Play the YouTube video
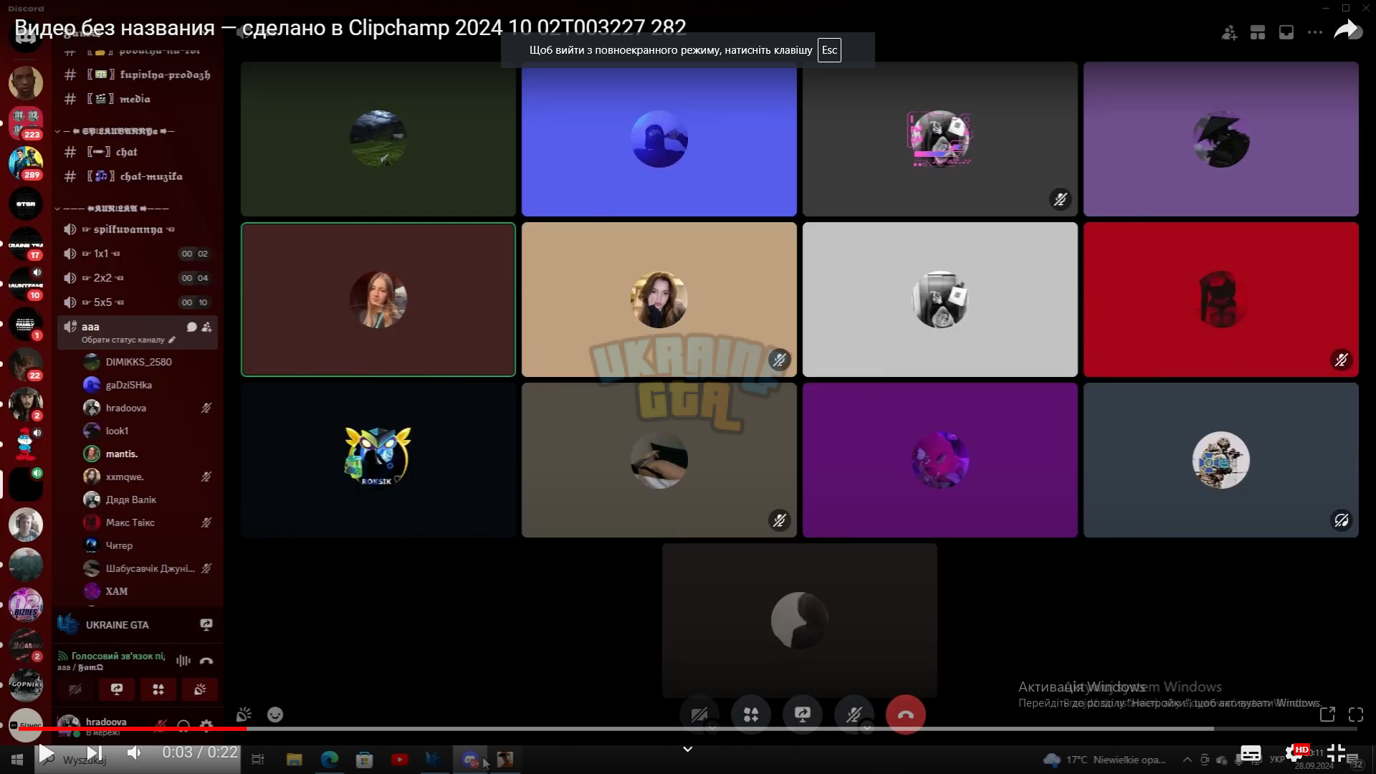 (47, 753)
